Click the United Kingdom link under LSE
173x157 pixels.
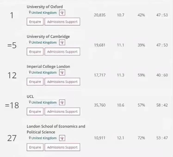(44, 138)
